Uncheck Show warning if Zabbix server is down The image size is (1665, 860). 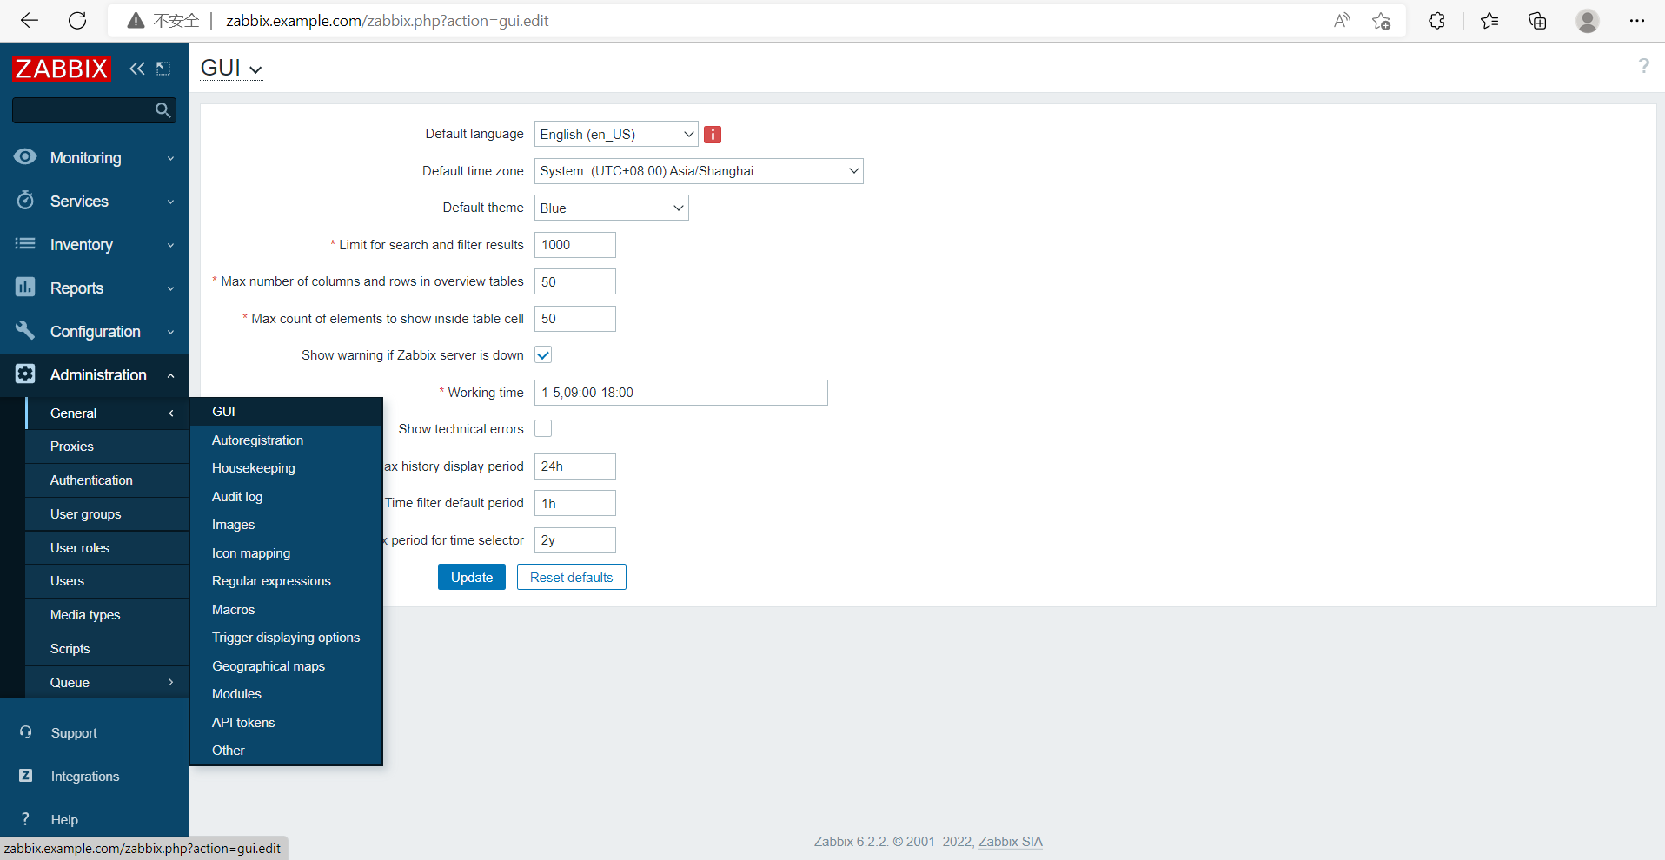pyautogui.click(x=543, y=355)
